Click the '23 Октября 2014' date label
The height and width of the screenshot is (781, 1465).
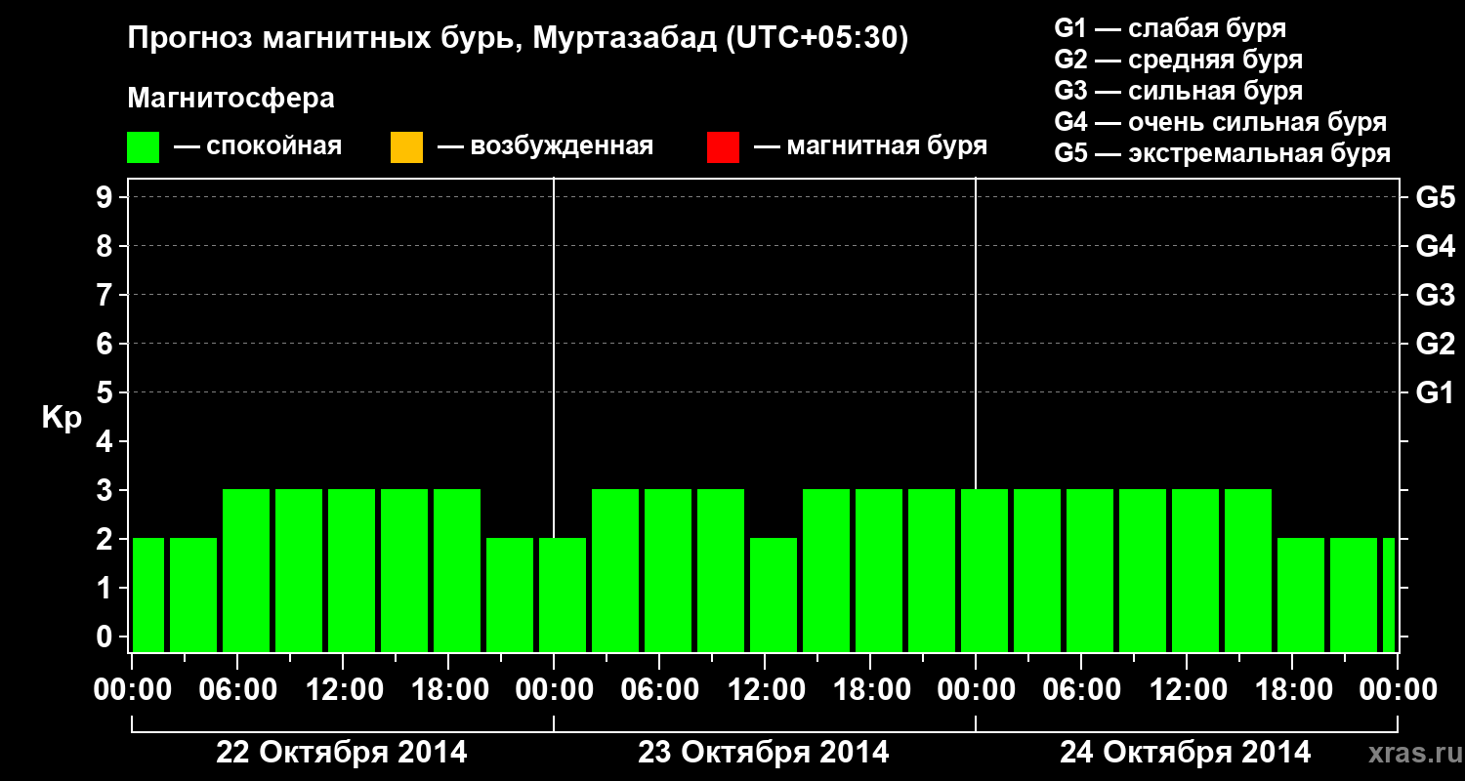point(764,753)
